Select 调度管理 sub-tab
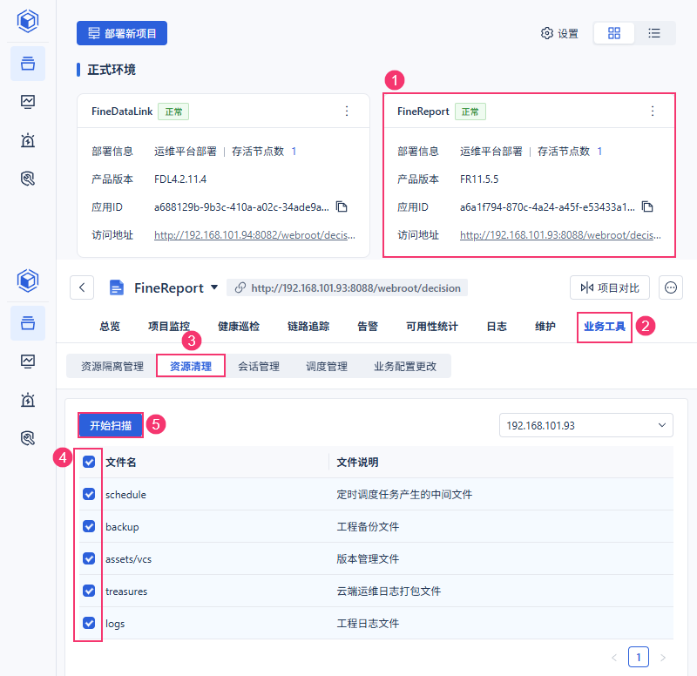Screen dimensions: 697x676 pos(327,366)
